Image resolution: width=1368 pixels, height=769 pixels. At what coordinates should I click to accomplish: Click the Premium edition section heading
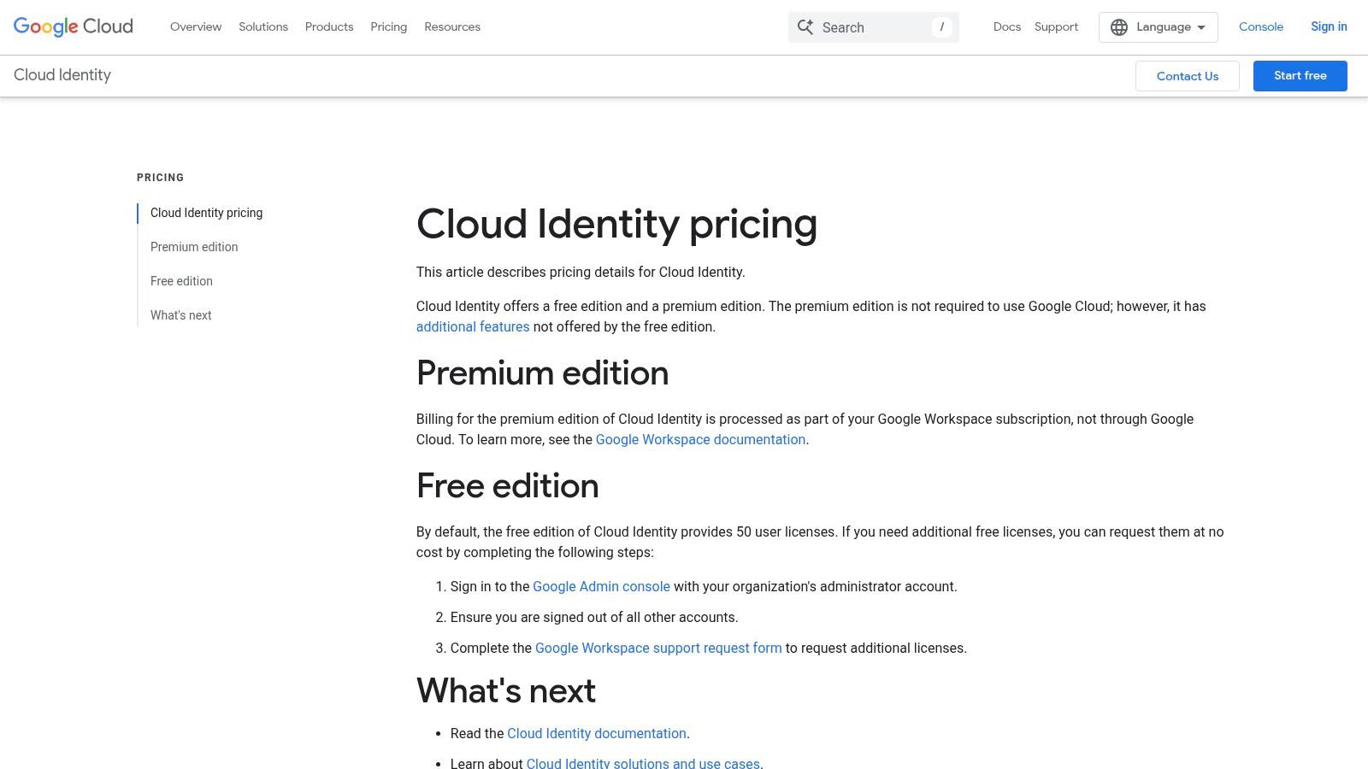pyautogui.click(x=542, y=373)
